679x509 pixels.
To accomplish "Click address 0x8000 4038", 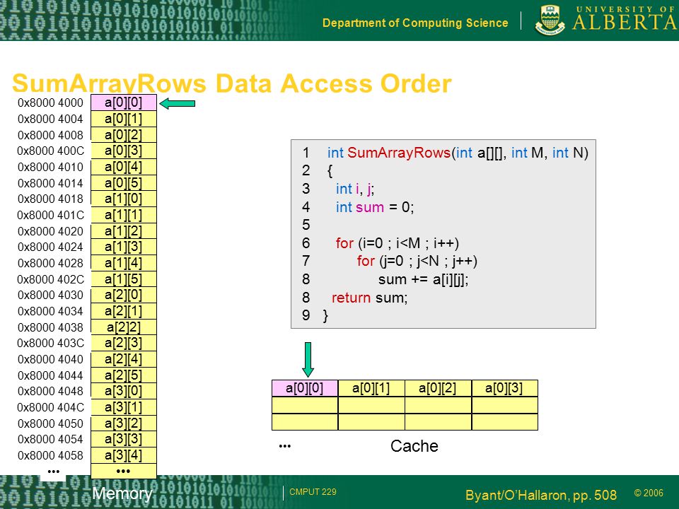I will point(50,327).
